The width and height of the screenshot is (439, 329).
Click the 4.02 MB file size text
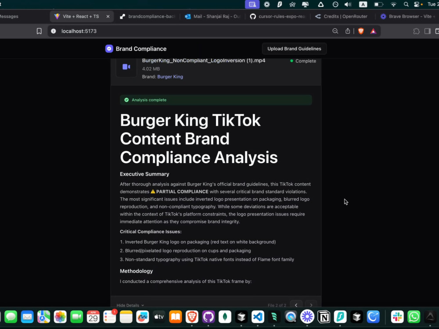point(151,69)
